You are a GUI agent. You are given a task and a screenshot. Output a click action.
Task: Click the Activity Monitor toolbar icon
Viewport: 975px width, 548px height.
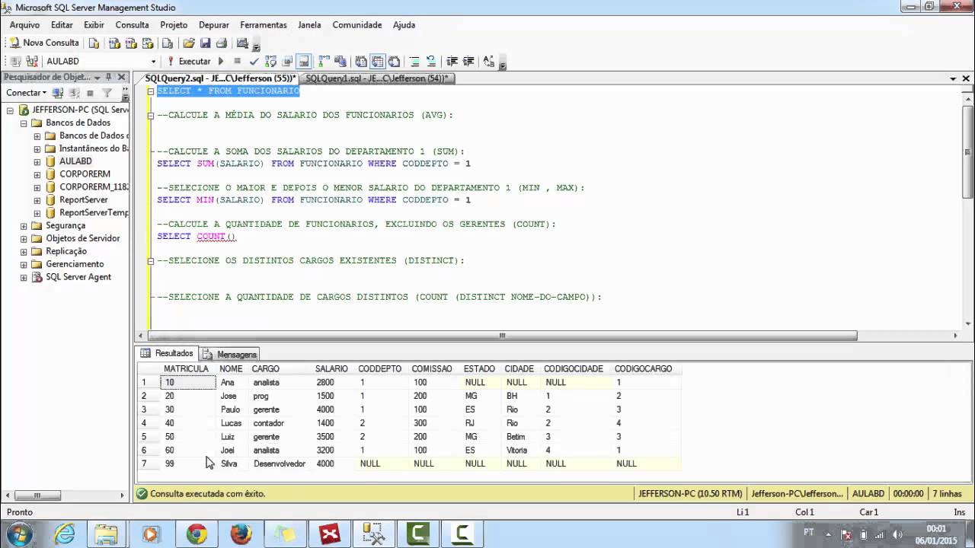click(x=243, y=43)
